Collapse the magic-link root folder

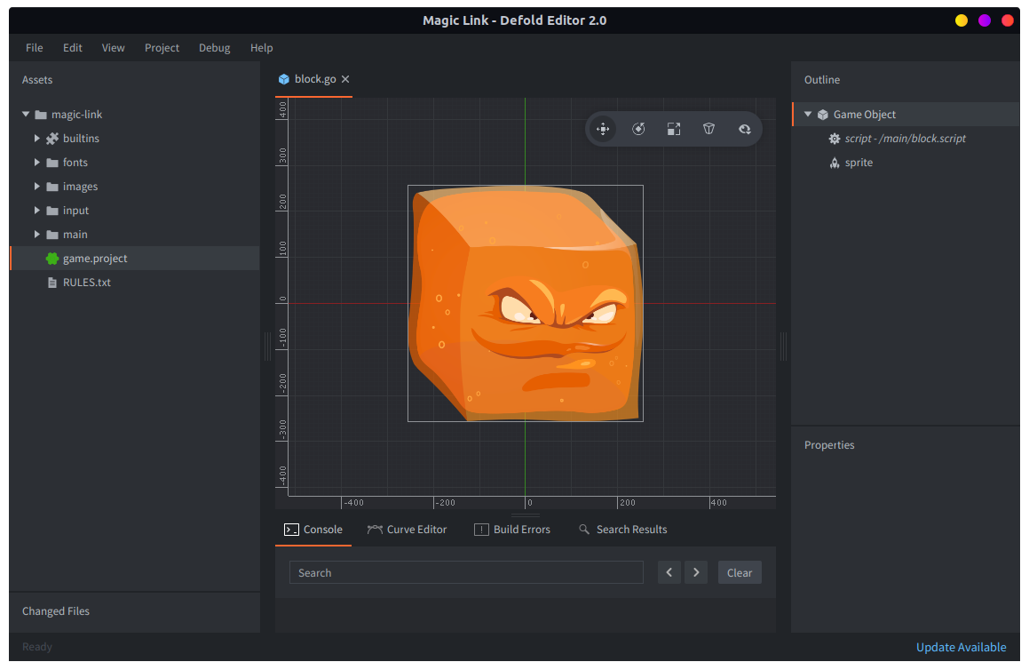click(26, 115)
